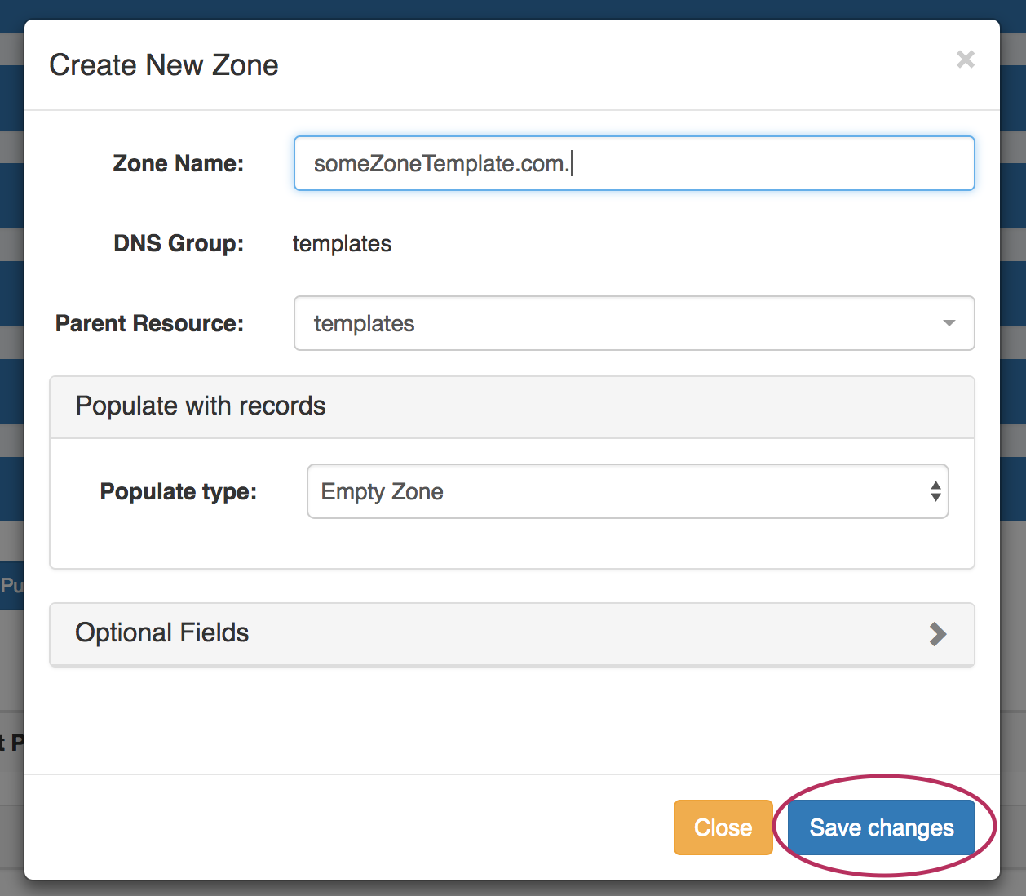The height and width of the screenshot is (896, 1026).
Task: Click the templates text in Parent Resource
Action: point(364,323)
